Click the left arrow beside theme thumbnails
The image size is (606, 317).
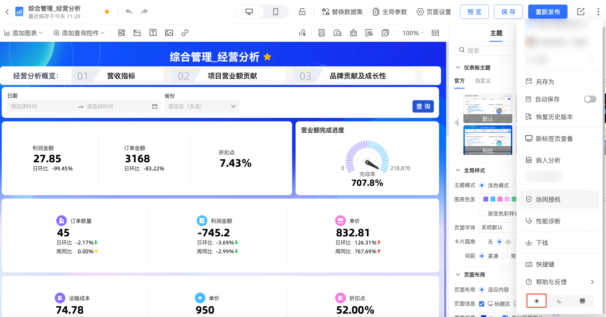tap(457, 123)
